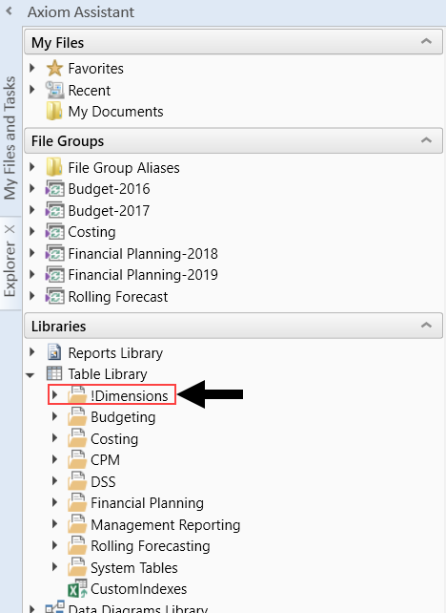The height and width of the screenshot is (613, 446).
Task: Expand the Recent node
Action: click(32, 90)
